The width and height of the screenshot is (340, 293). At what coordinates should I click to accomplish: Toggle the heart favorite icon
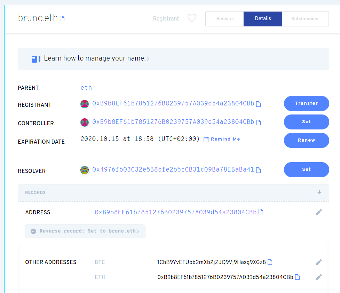click(x=192, y=19)
